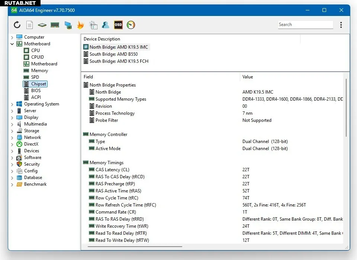Select the Security tree item
Image resolution: width=357 pixels, height=260 pixels.
28,164
